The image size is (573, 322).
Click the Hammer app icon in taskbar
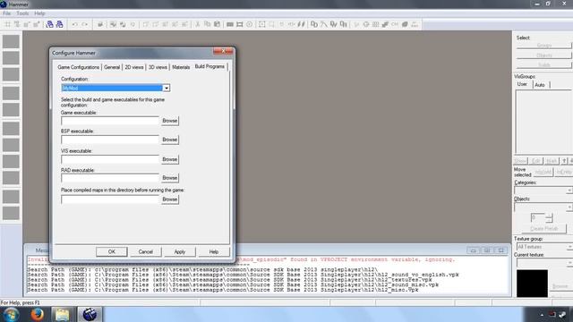[x=90, y=314]
